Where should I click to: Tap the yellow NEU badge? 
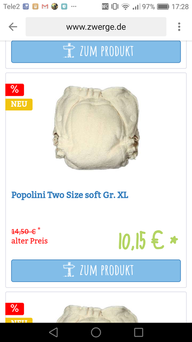click(x=19, y=104)
